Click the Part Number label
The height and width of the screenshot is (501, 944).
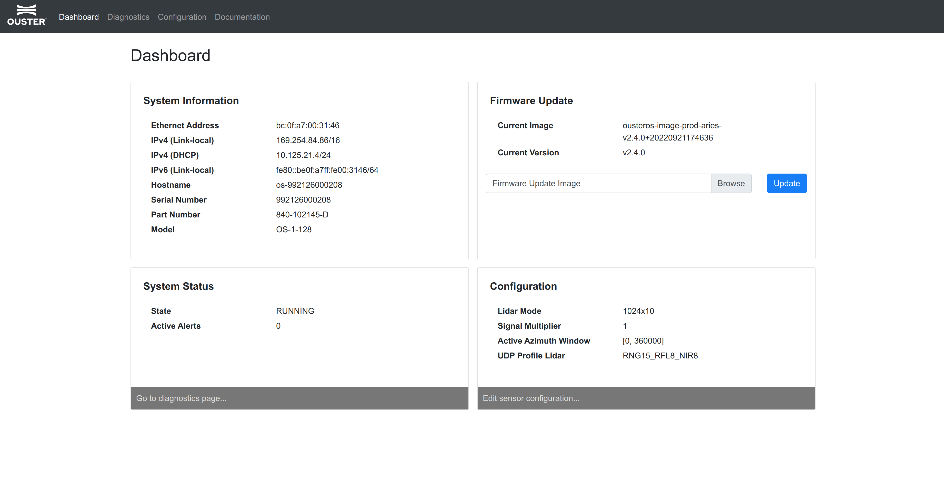[x=176, y=215]
